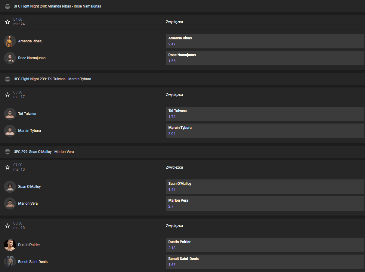The width and height of the screenshot is (365, 272).
Task: Click Marcin Tybura name in fighter list
Action: (29, 131)
